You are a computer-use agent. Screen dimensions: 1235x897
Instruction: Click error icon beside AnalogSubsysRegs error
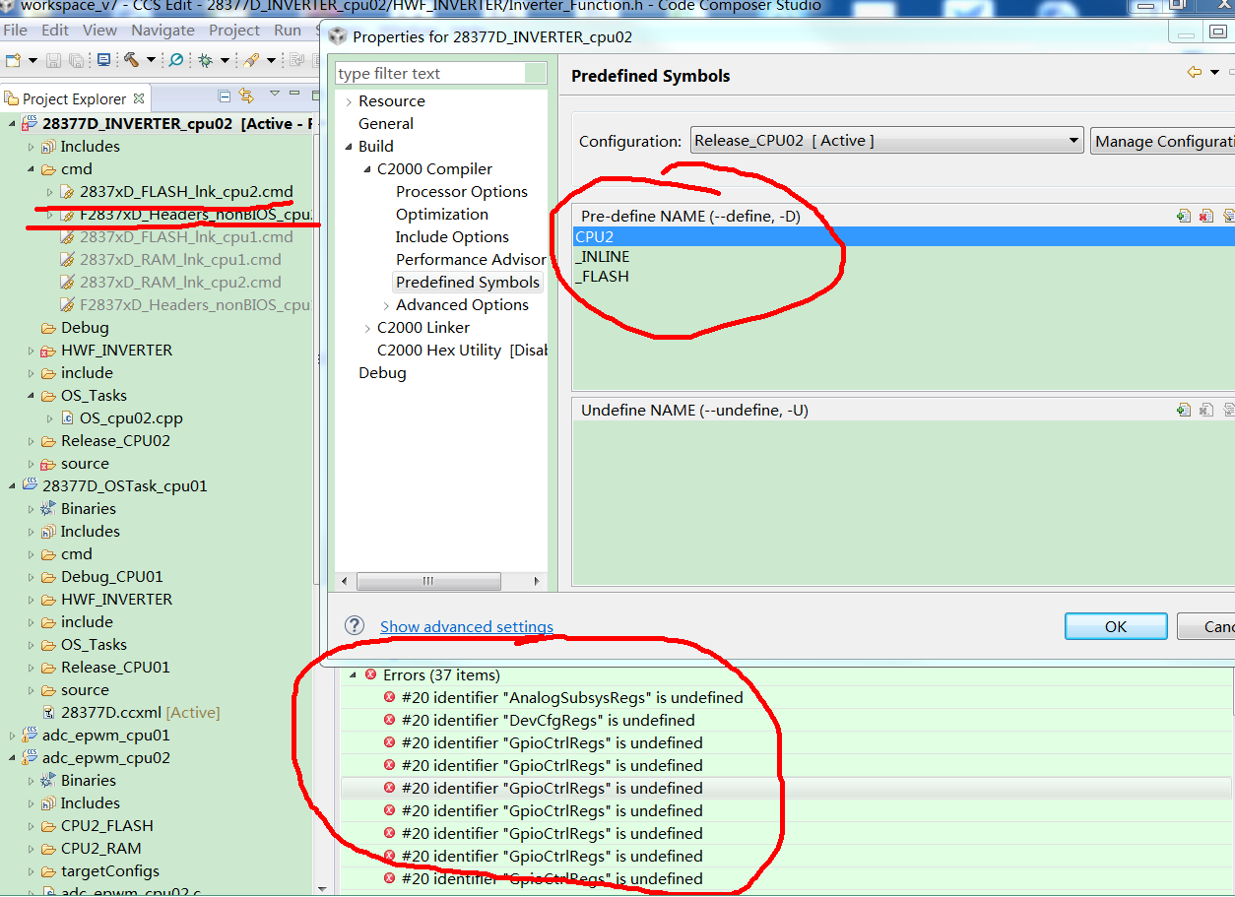point(390,697)
